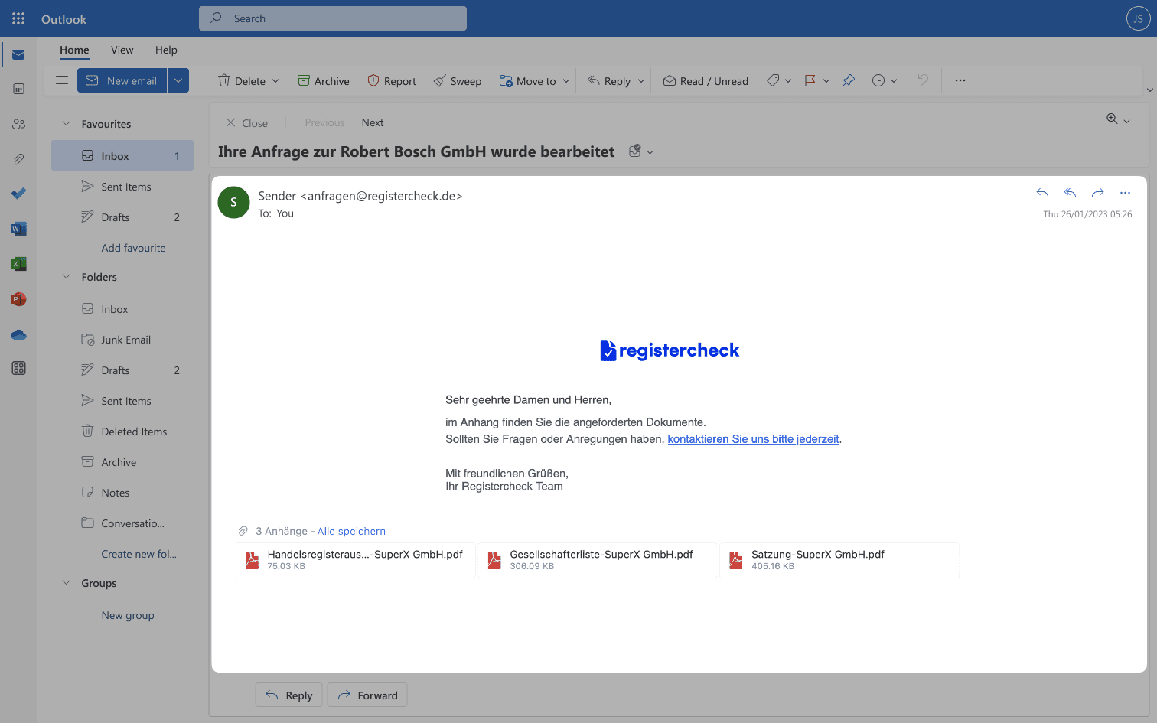Click in the Search box
Viewport: 1157px width, 723px height.
333,18
